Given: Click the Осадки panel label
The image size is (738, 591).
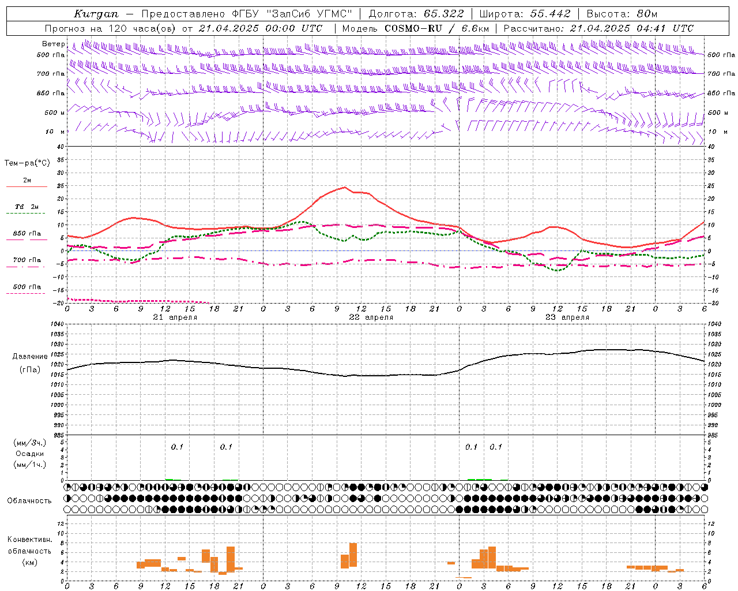Looking at the screenshot, I should (x=30, y=454).
